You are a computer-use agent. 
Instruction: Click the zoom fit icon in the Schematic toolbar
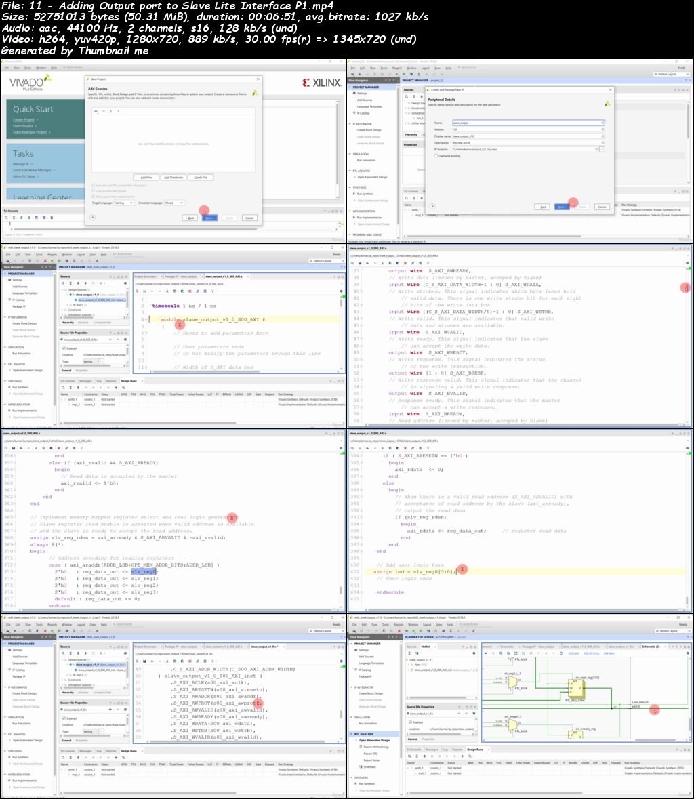pyautogui.click(x=516, y=653)
